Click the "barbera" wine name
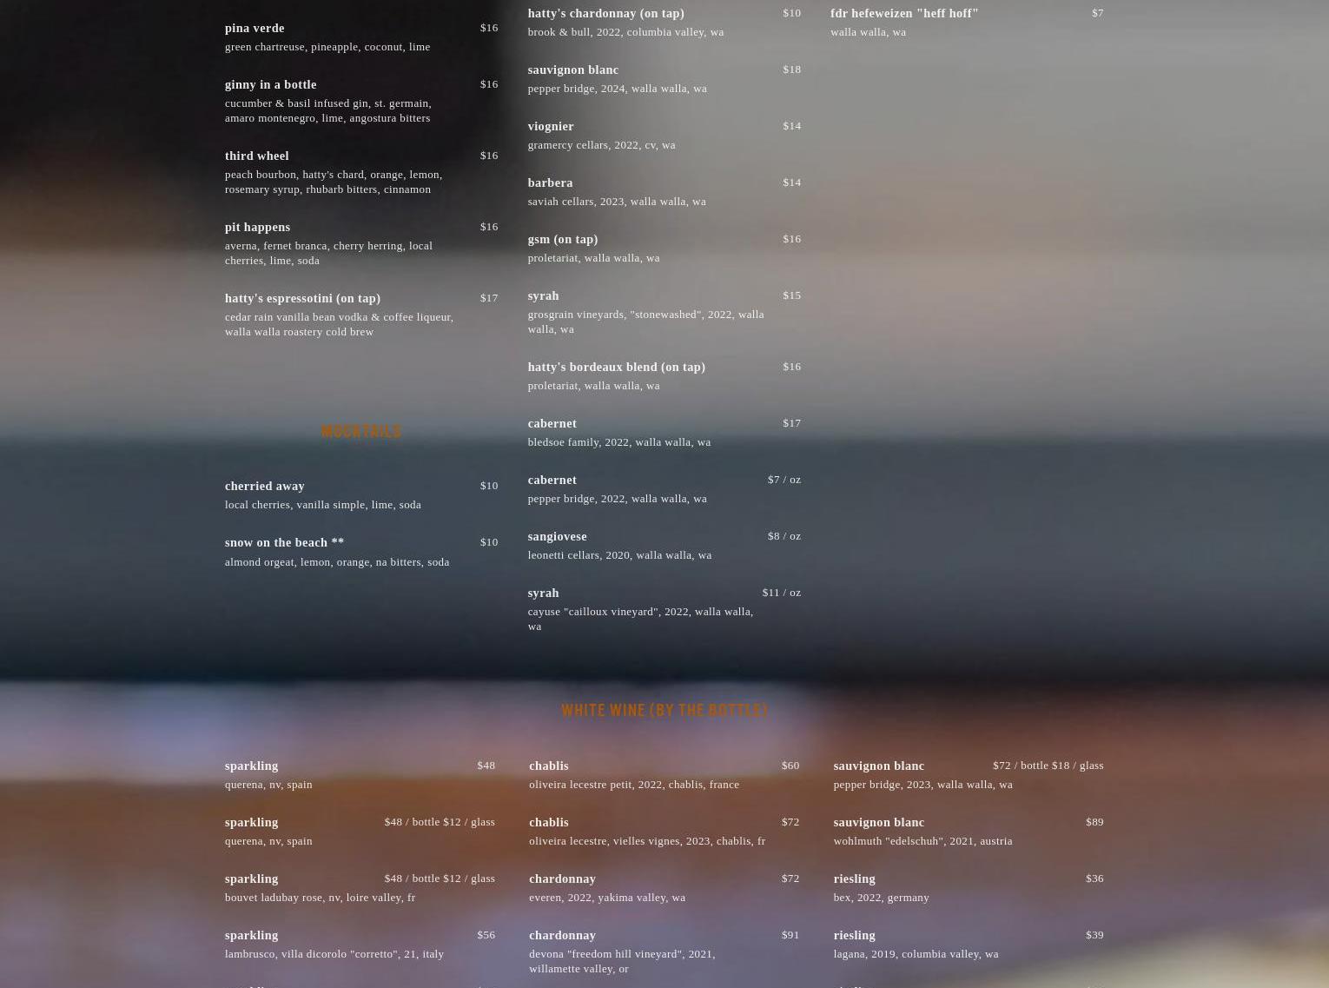 point(550,182)
